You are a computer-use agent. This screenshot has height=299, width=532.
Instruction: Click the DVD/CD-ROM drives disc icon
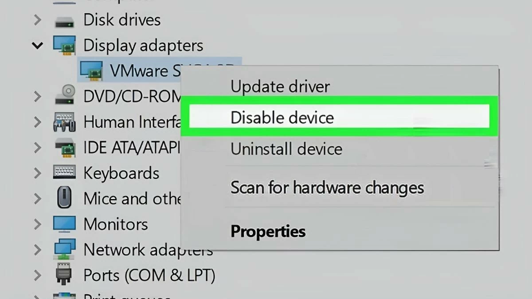pos(65,96)
